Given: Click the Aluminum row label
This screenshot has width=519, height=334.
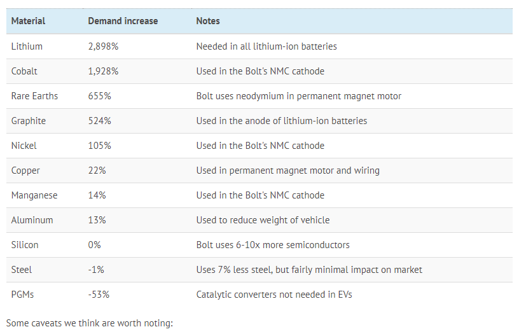Looking at the screenshot, I should point(32,220).
